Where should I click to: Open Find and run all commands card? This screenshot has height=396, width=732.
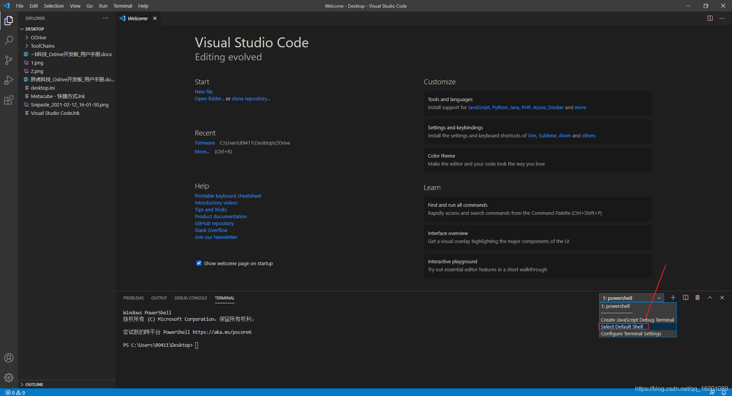538,209
